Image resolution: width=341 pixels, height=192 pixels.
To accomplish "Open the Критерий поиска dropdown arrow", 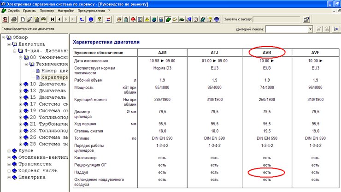I will click(x=310, y=29).
